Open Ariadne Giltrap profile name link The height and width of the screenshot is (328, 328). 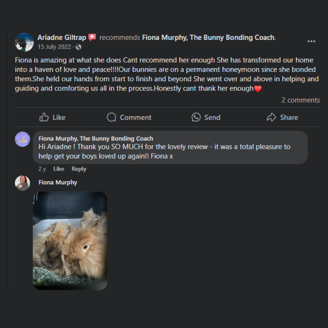point(62,37)
